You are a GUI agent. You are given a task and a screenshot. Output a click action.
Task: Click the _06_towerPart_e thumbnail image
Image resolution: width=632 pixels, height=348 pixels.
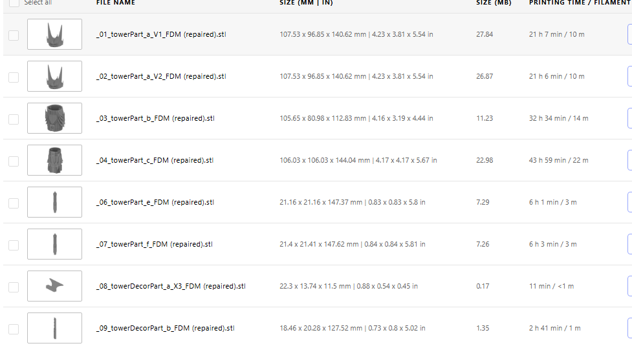point(54,202)
